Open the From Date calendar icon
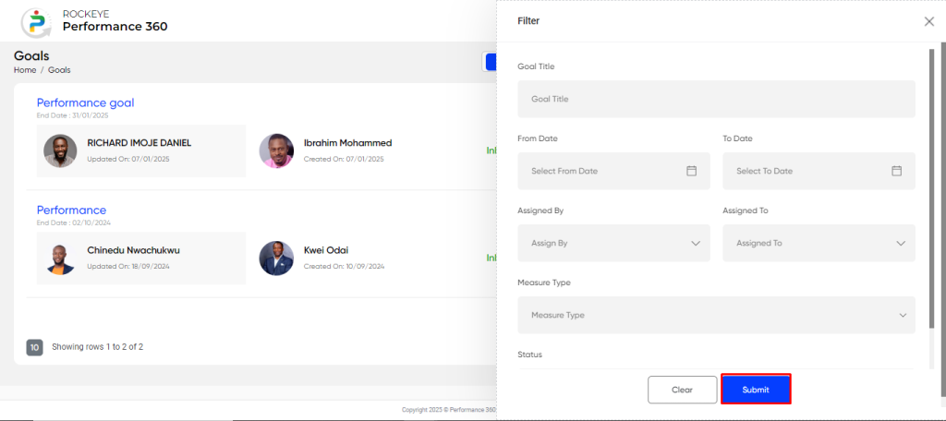Screen dimensions: 946x421 pos(691,171)
